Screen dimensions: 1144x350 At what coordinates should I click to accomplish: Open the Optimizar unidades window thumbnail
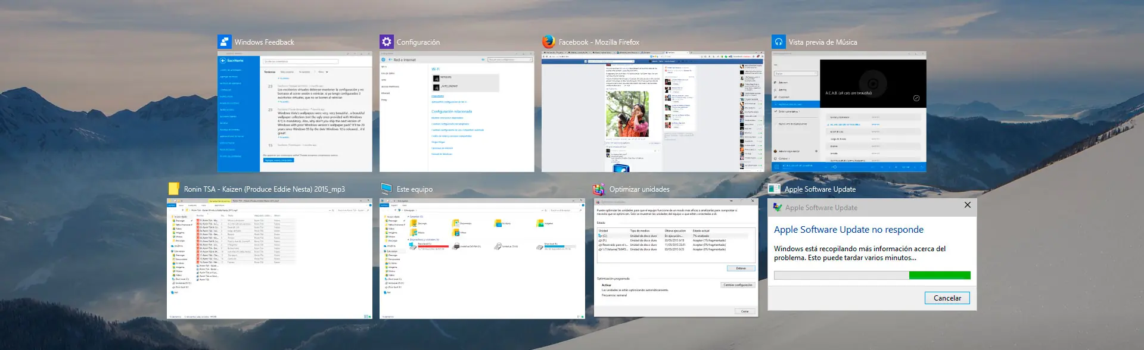coord(676,258)
